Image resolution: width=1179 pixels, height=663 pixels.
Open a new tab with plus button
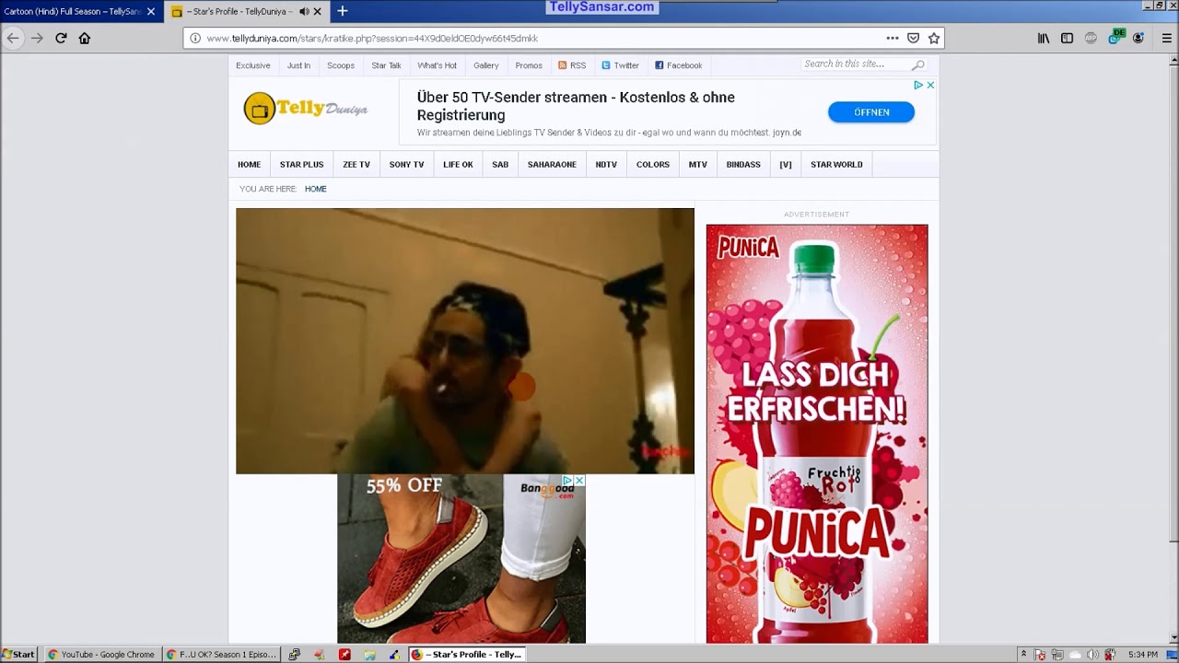(x=342, y=11)
